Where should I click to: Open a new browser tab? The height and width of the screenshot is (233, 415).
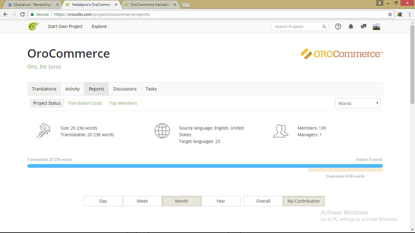point(186,5)
